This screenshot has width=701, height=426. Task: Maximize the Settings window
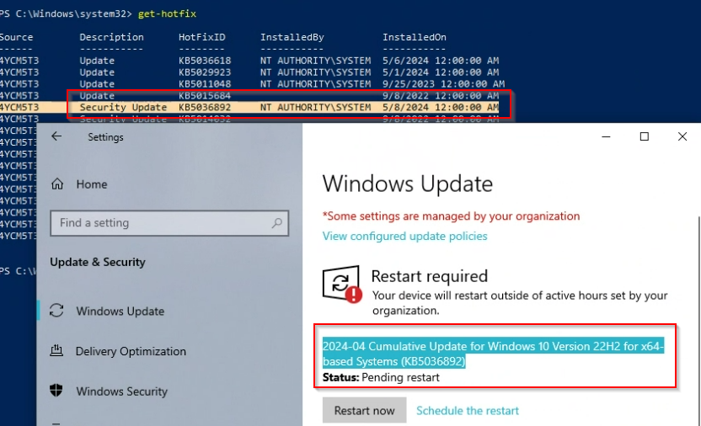click(645, 136)
